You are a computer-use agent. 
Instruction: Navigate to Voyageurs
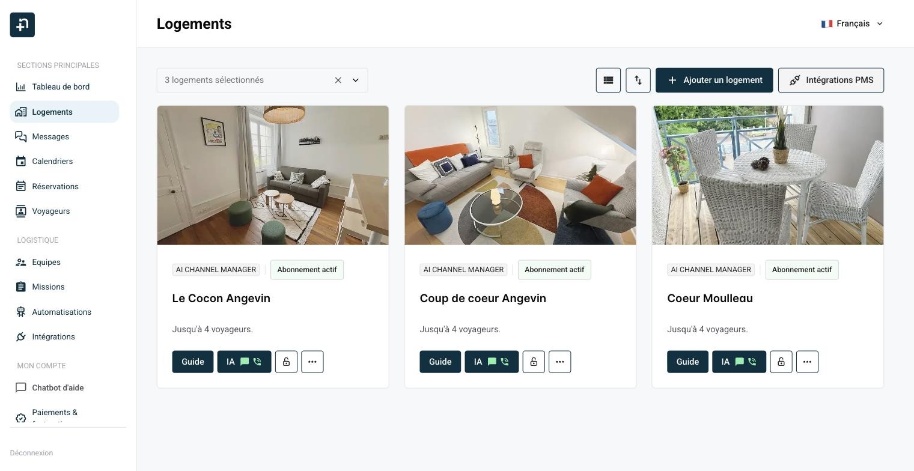tap(64, 211)
